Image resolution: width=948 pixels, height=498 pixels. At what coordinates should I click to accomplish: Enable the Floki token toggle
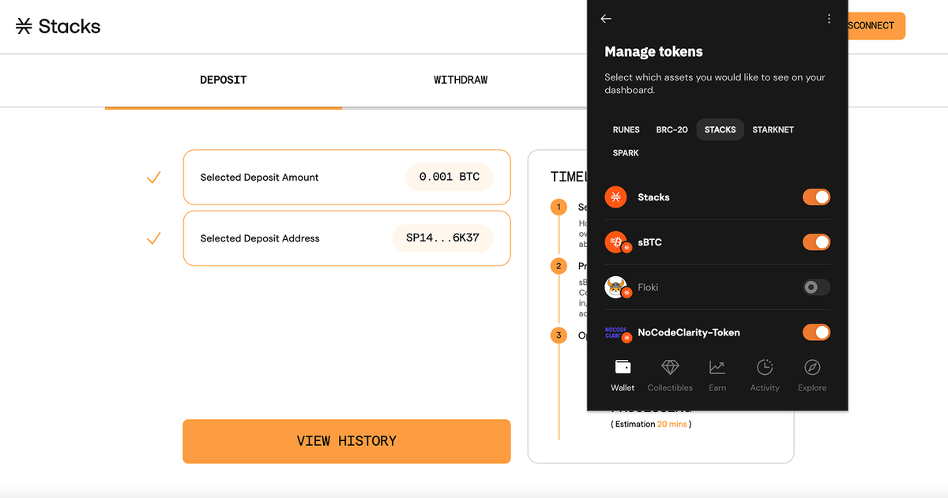tap(816, 287)
